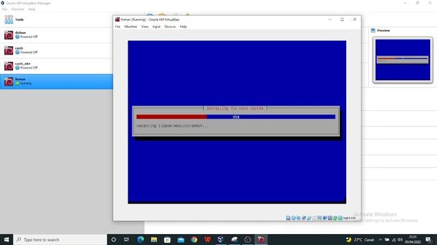The image size is (437, 245).
Task: Click the display settings status icon
Action: point(320,218)
